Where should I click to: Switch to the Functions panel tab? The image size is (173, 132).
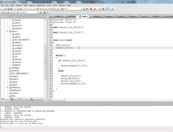tap(25, 99)
